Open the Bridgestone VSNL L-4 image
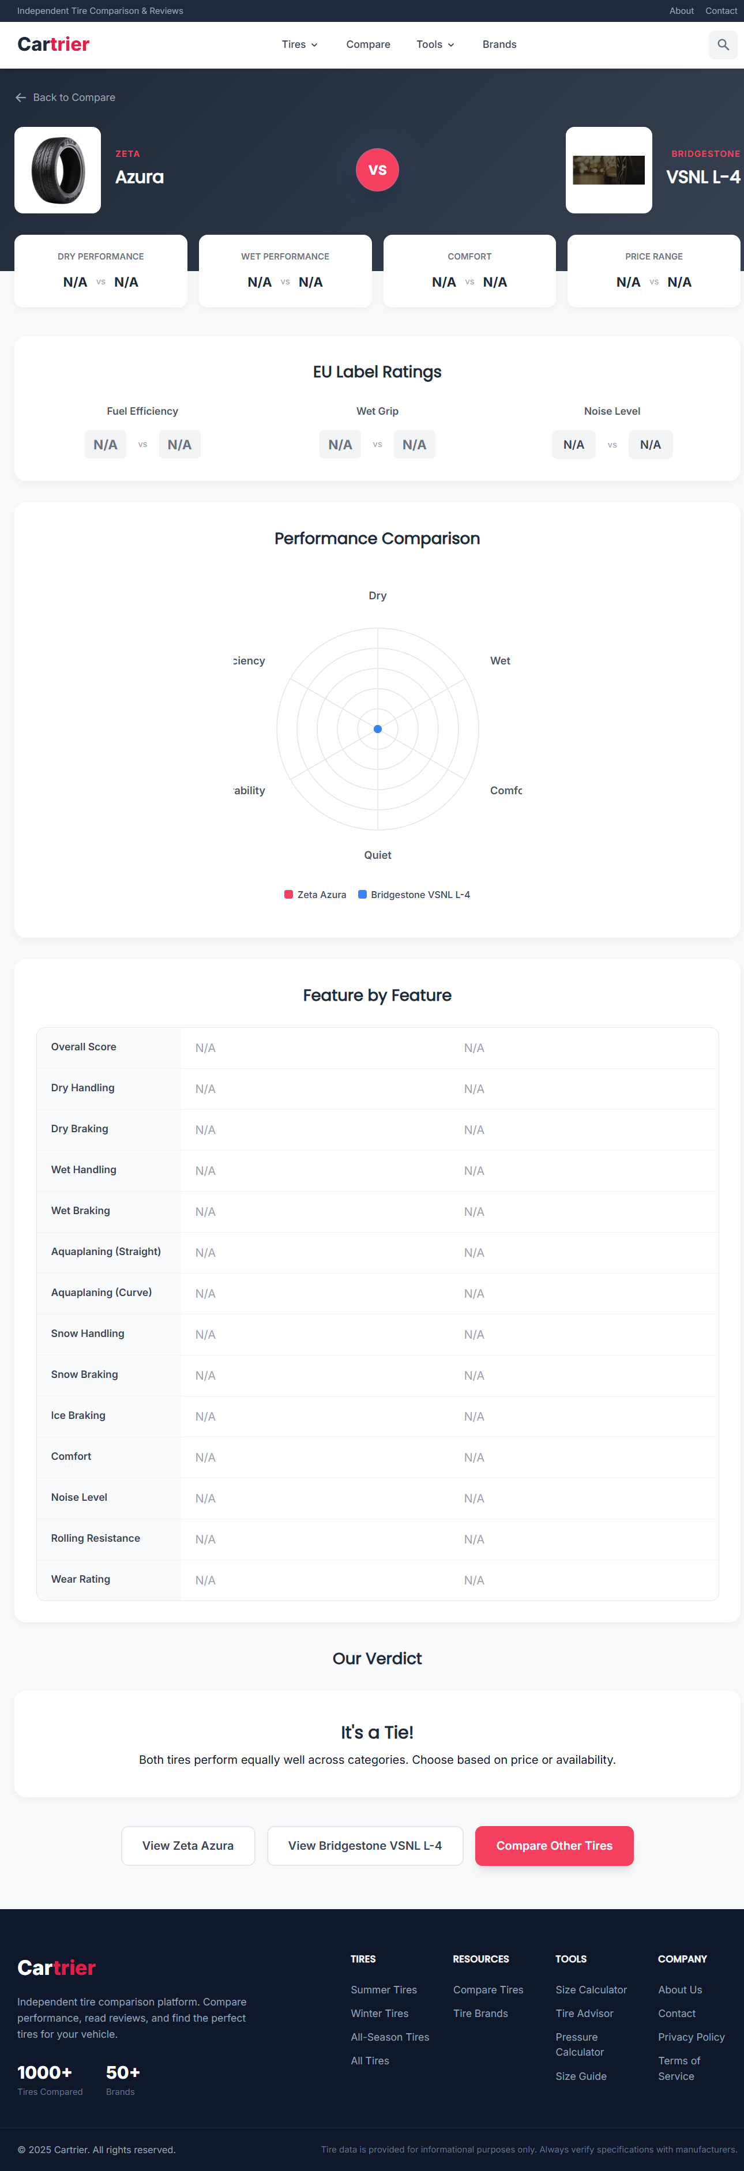 [x=608, y=170]
